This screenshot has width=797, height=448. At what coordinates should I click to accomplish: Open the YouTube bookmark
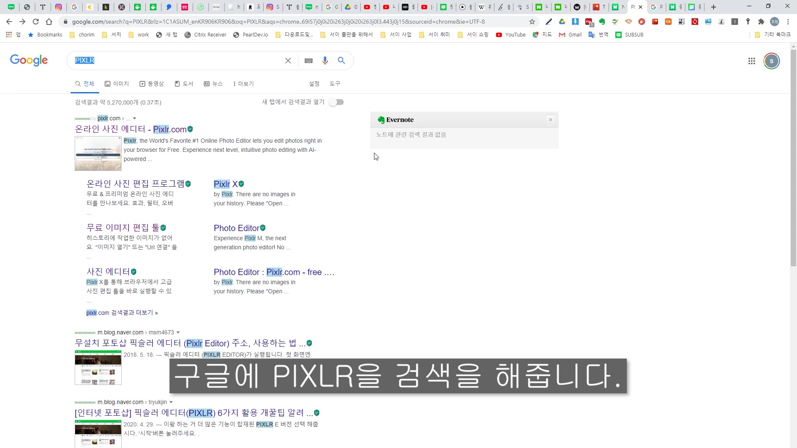click(x=511, y=35)
